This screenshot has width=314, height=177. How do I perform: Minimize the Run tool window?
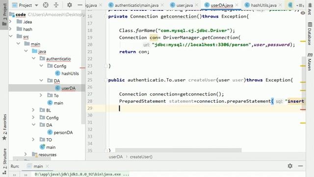pos(300,166)
